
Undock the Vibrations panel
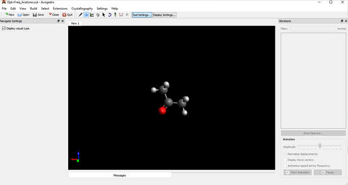pos(342,21)
